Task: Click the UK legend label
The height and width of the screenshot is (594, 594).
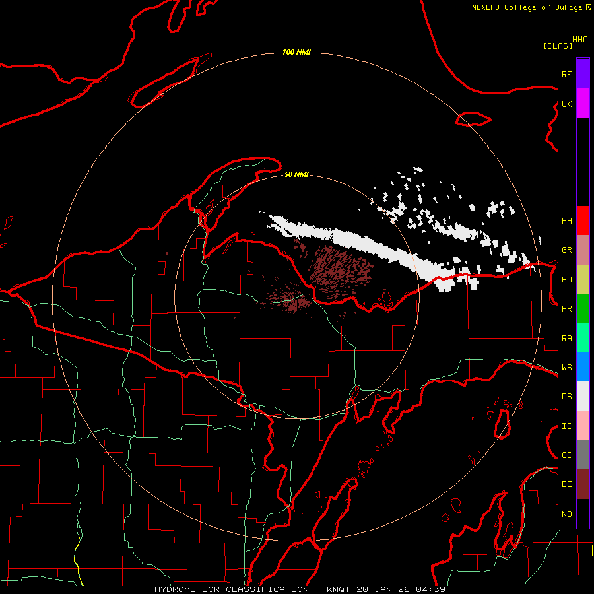Action: point(566,104)
